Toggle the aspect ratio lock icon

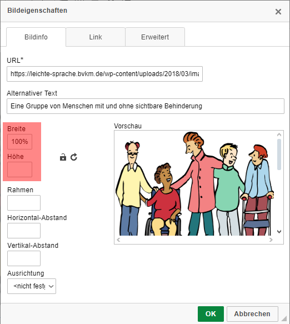63,157
